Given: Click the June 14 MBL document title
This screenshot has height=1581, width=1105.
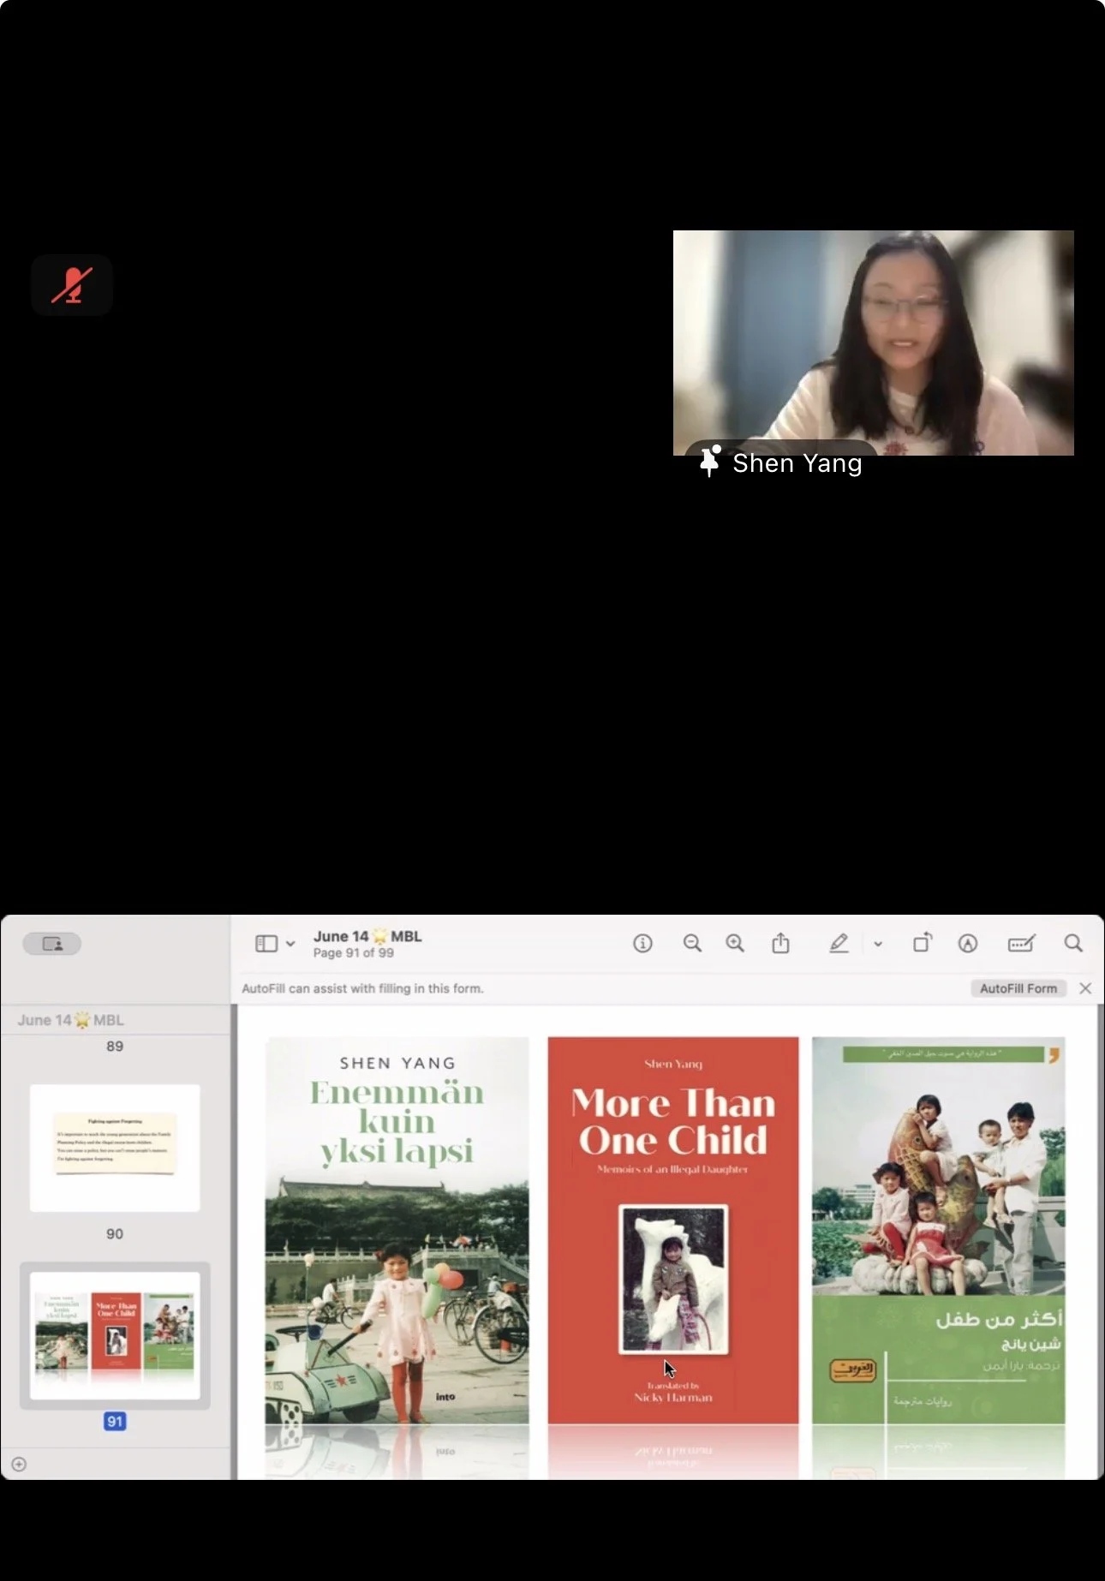Looking at the screenshot, I should [x=367, y=936].
